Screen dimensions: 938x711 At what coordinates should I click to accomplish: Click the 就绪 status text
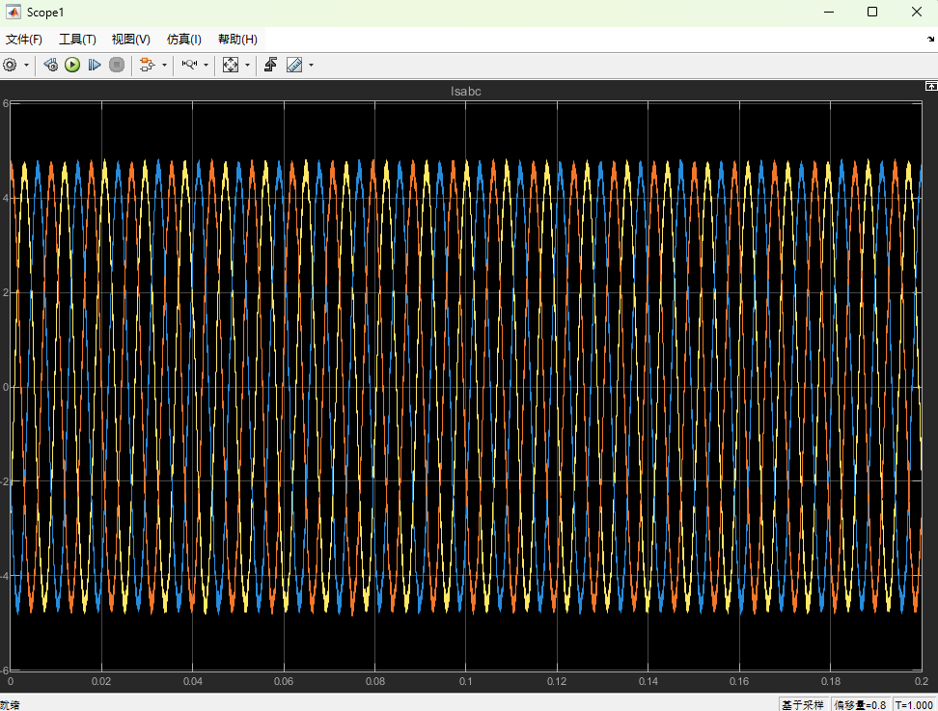coord(10,705)
